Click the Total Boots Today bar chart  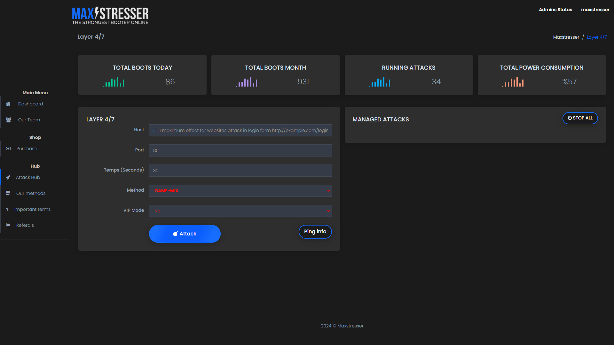tap(114, 82)
